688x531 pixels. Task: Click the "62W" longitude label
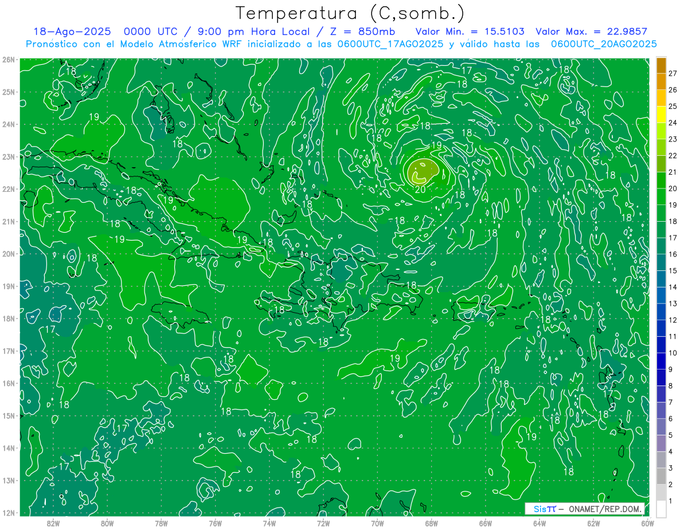pos(594,523)
